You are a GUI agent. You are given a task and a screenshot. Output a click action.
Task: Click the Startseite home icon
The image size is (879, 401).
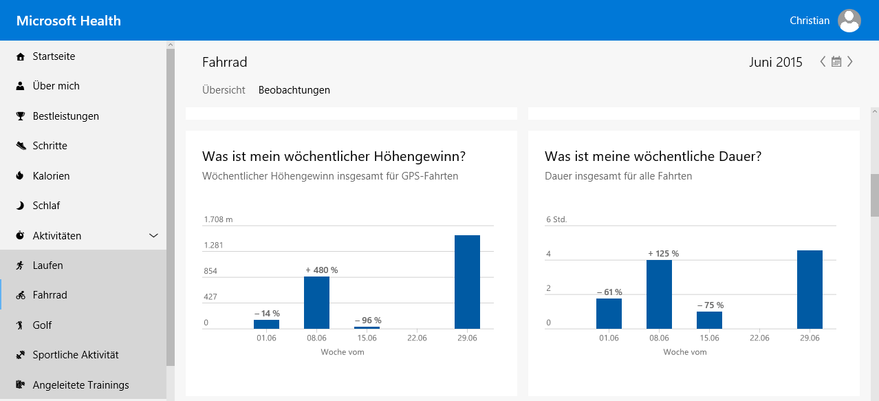pos(20,56)
